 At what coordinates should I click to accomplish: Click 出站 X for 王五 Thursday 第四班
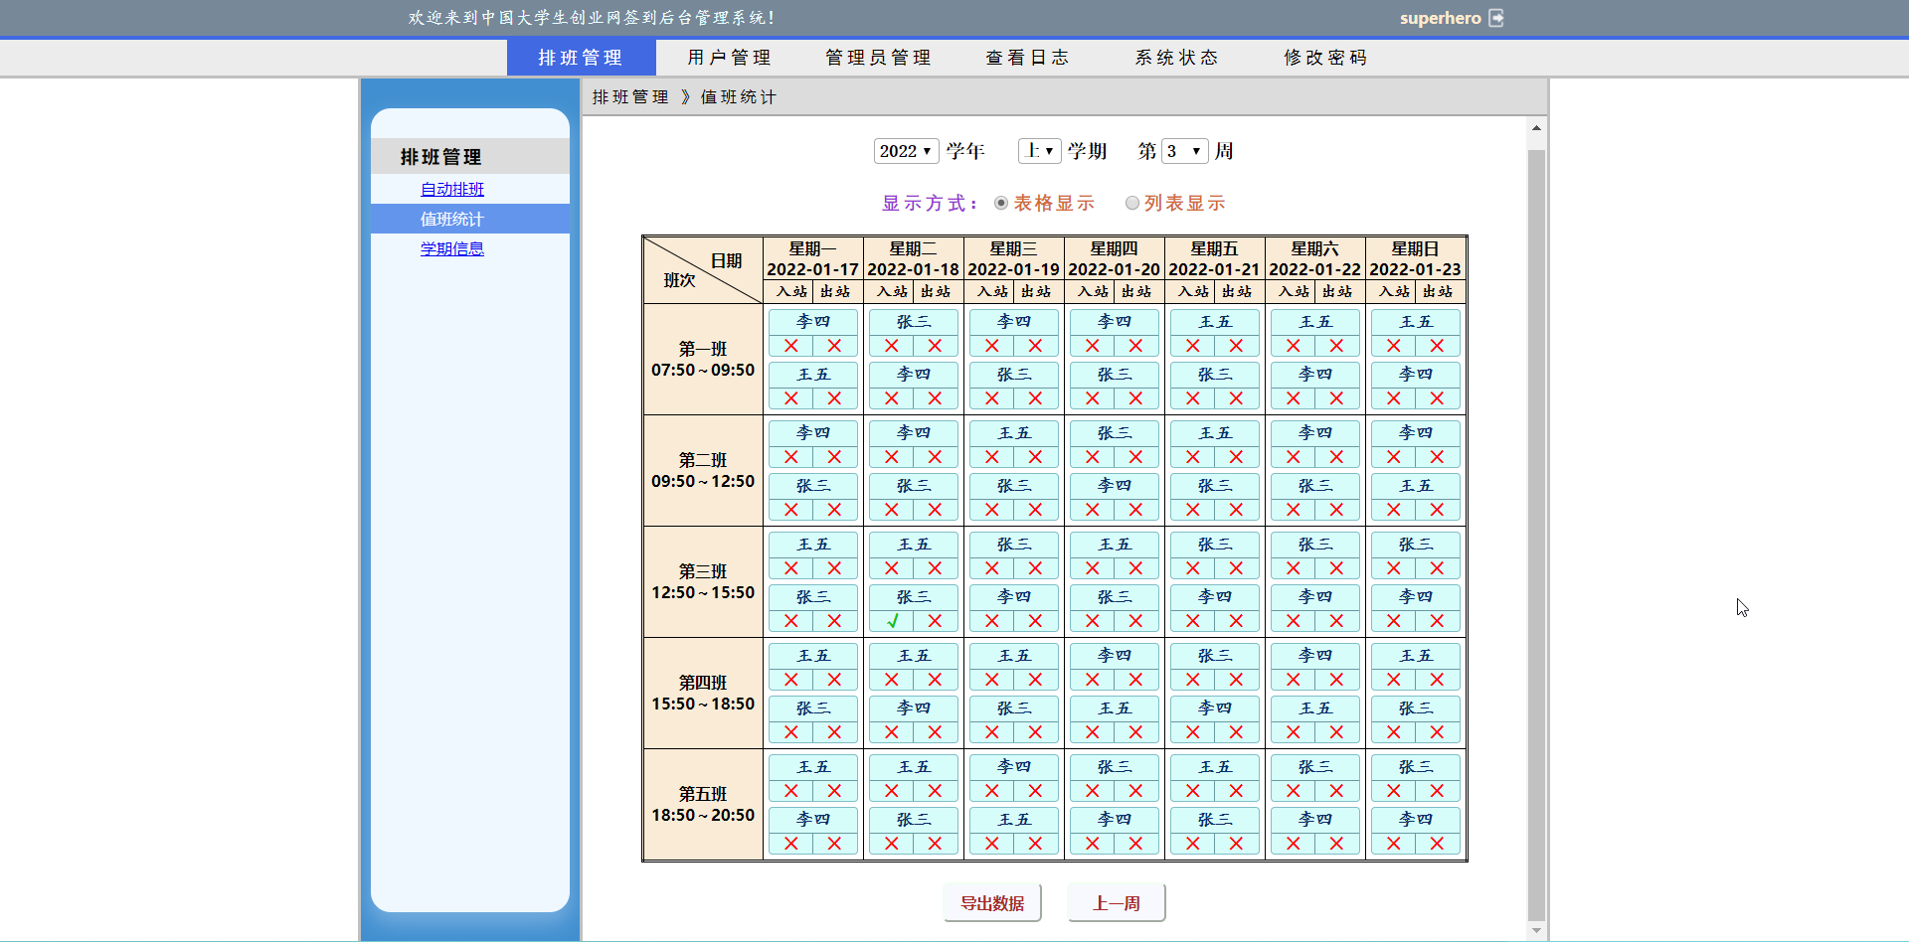point(1135,732)
